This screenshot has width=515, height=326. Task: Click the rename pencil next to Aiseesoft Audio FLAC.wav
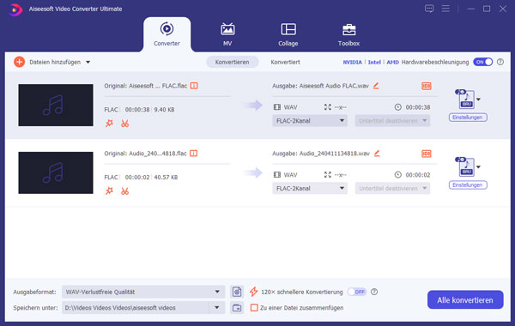coord(377,86)
